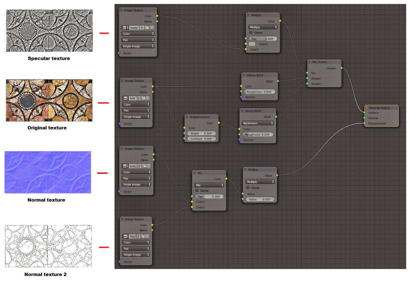Viewport: 411px width, 284px height.
Task: Click the open-file folder icon in the 'displ' image node
Action: [143, 236]
